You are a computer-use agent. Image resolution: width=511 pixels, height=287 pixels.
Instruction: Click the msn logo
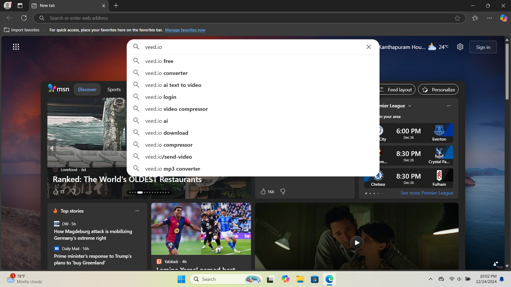(59, 89)
